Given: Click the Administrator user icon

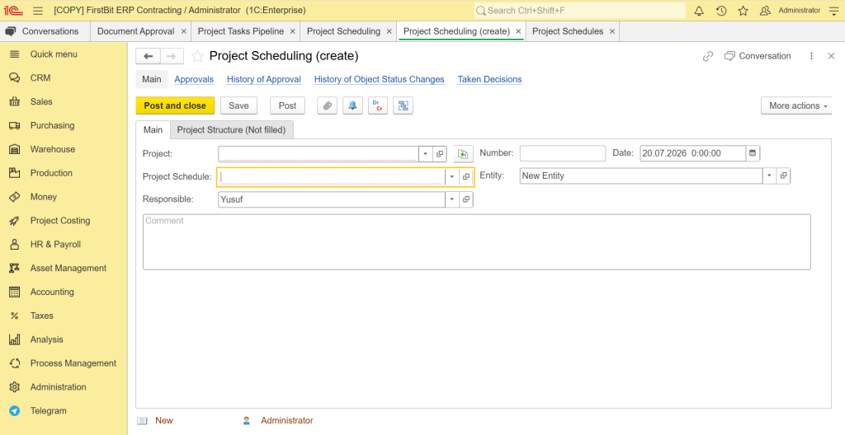Looking at the screenshot, I should [x=765, y=10].
